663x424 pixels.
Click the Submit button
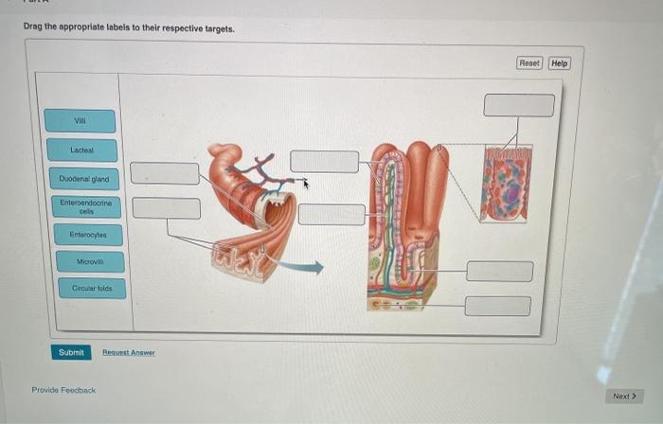click(x=71, y=352)
